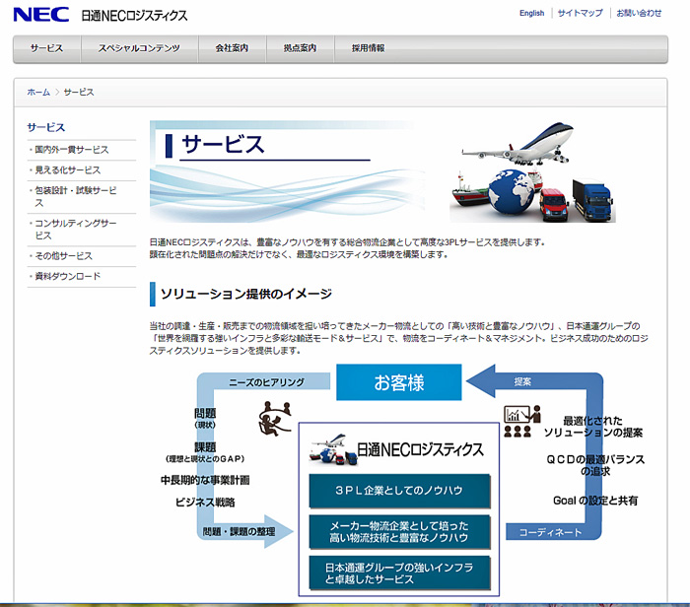Select the スペシャルコンテンツ navigation tab
Screen dimensions: 690x607
coord(139,48)
